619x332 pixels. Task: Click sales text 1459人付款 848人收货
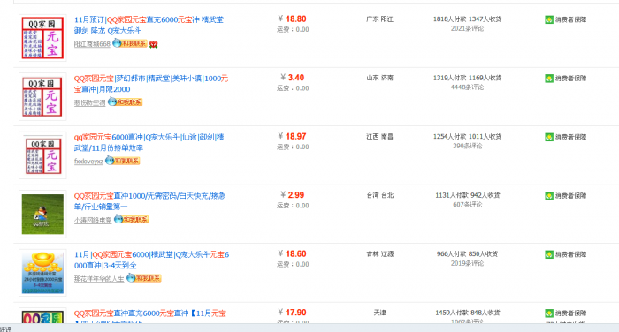click(x=468, y=313)
